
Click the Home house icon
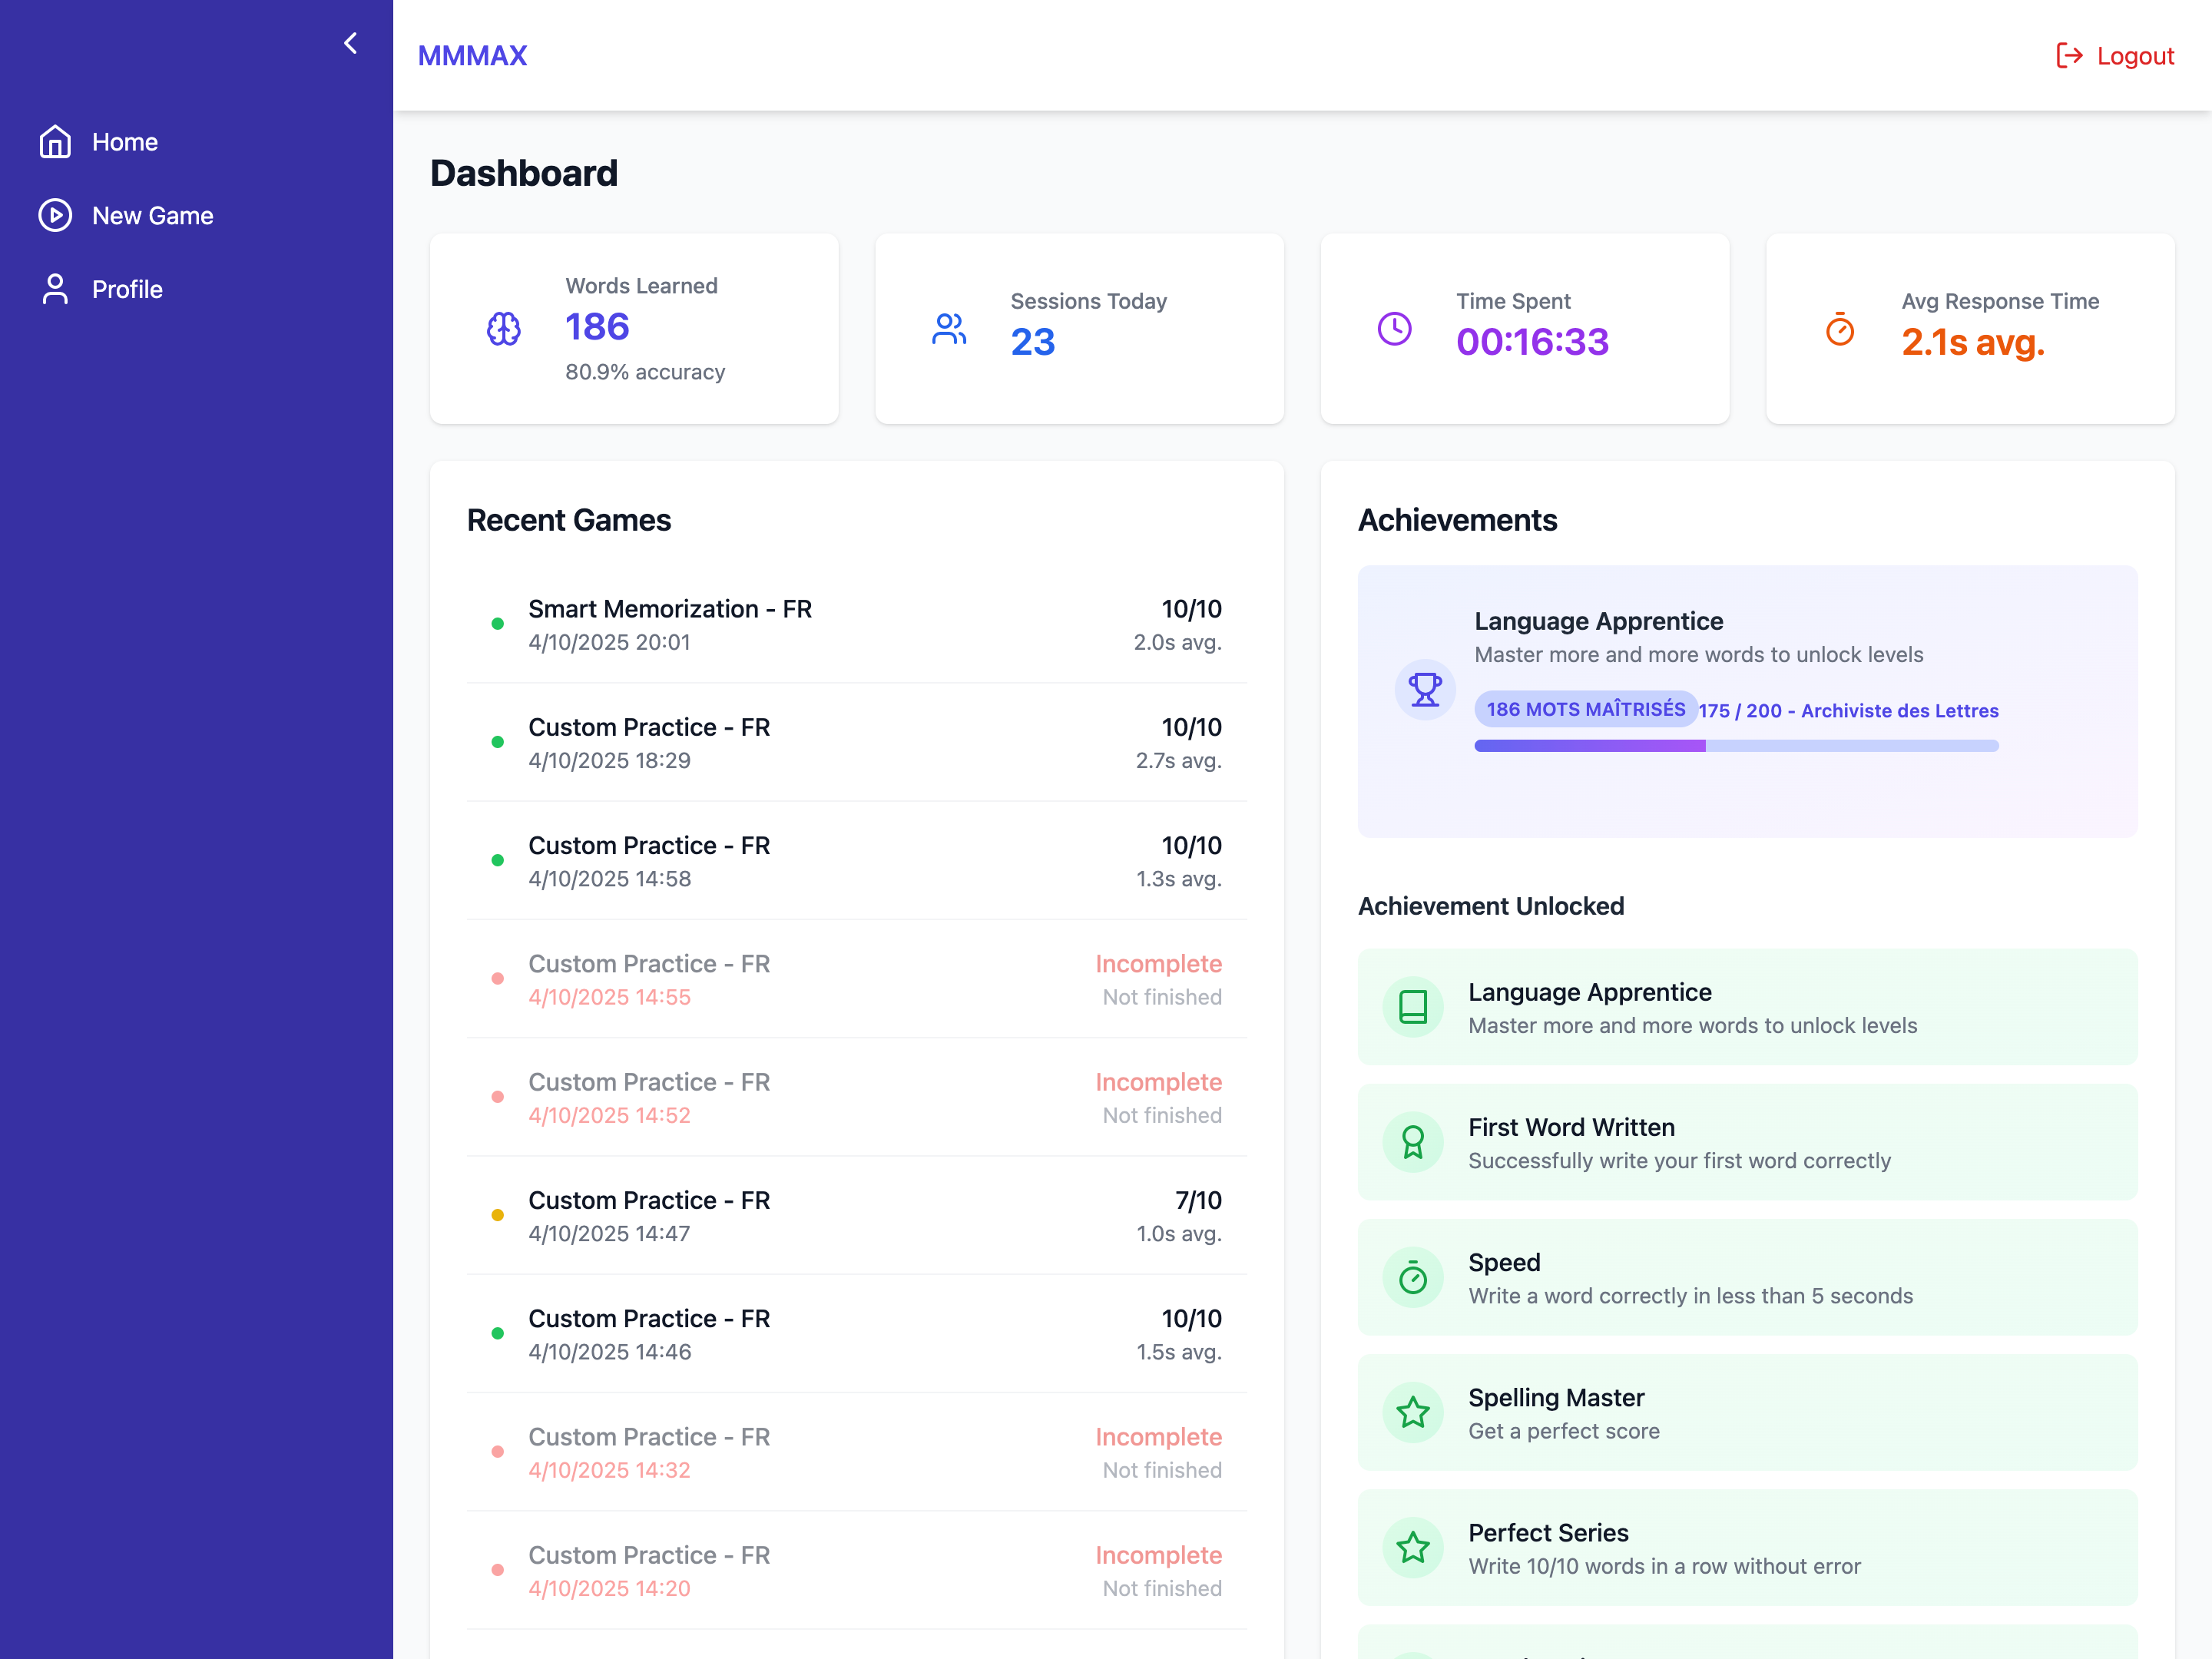[x=55, y=142]
